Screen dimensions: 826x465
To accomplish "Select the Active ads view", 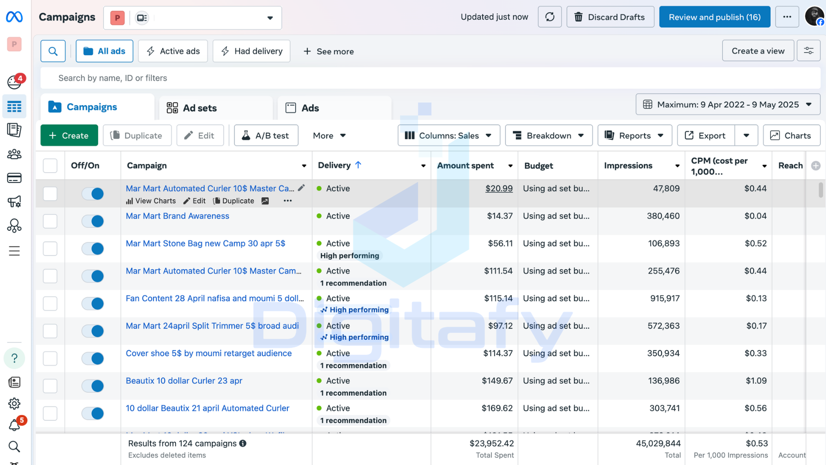I will pos(173,51).
